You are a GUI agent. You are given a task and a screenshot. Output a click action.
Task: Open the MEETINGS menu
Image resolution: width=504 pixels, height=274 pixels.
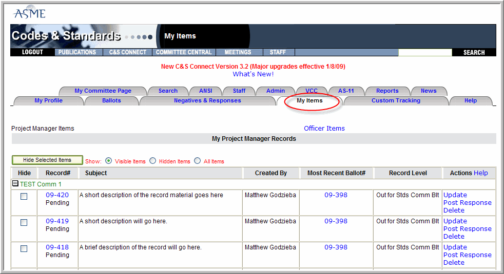pos(238,52)
